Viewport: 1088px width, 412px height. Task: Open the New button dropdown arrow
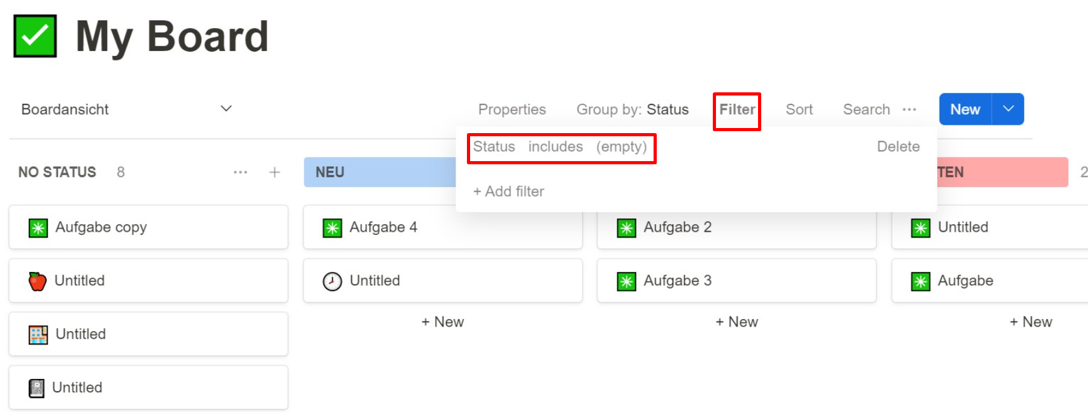click(x=1008, y=109)
